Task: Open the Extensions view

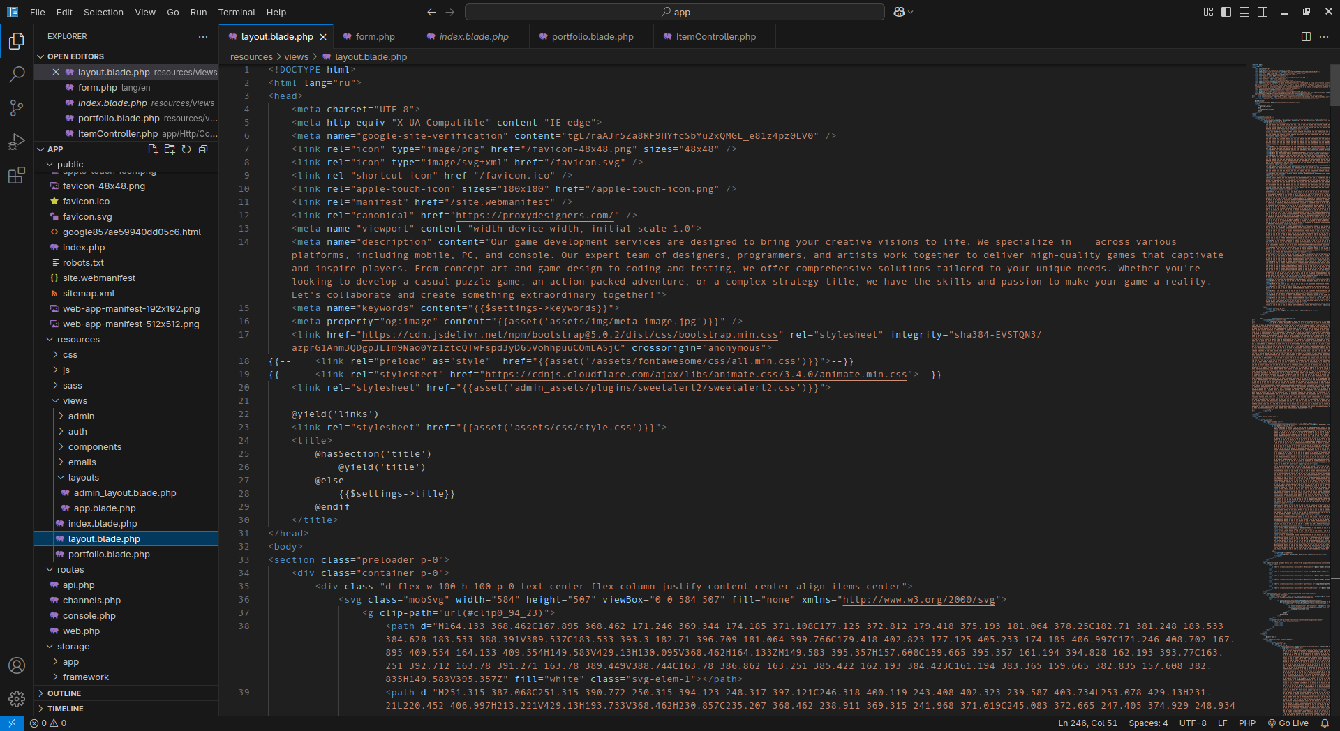Action: (17, 176)
